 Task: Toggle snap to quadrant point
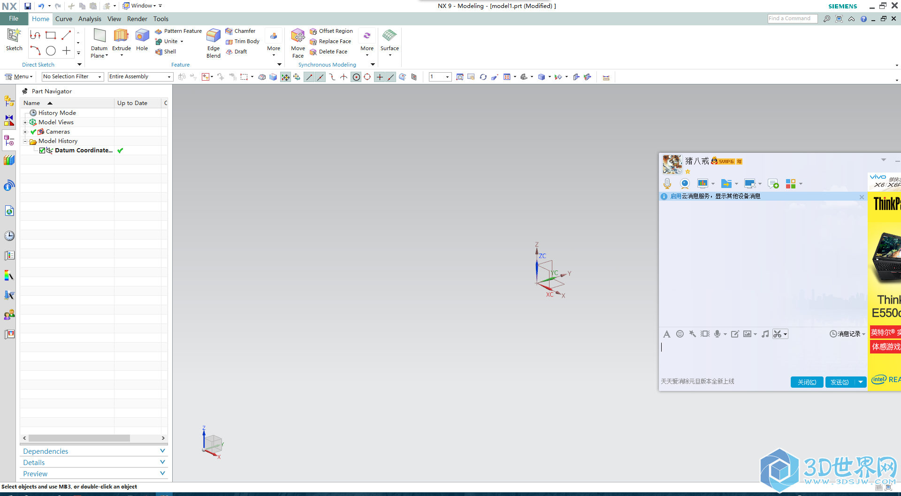[x=367, y=77]
